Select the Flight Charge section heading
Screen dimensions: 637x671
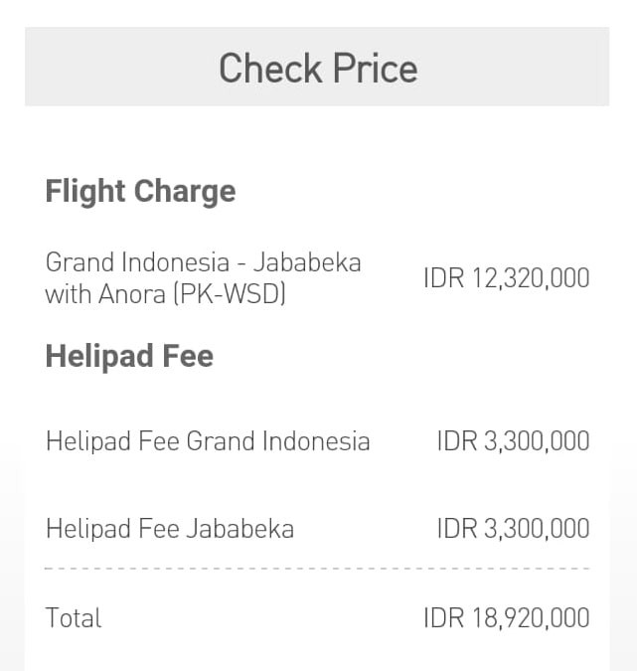click(140, 191)
